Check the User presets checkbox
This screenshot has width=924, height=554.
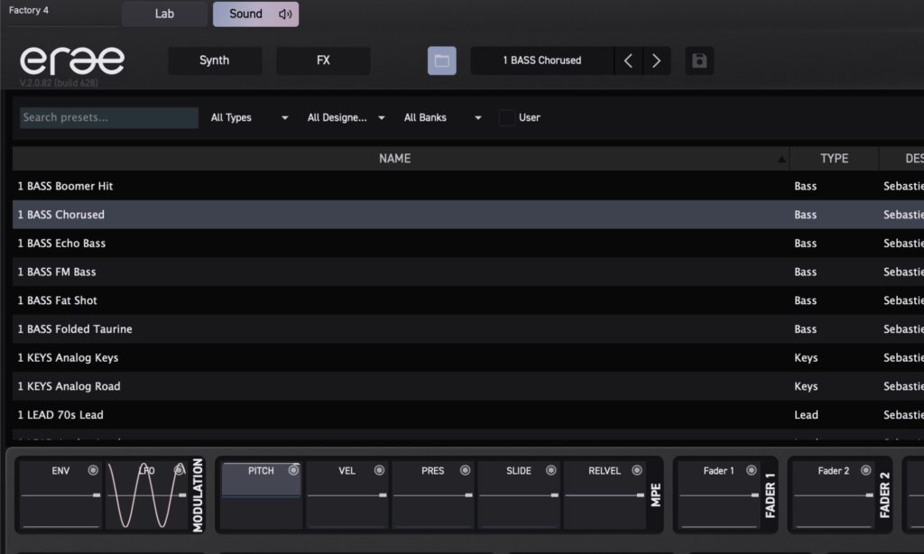click(506, 118)
